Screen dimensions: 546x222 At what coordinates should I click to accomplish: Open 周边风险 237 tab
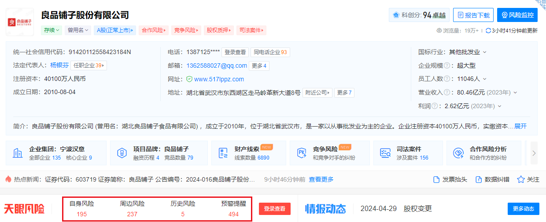[132, 209]
